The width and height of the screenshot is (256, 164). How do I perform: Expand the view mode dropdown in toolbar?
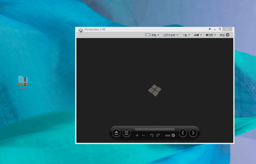click(152, 35)
